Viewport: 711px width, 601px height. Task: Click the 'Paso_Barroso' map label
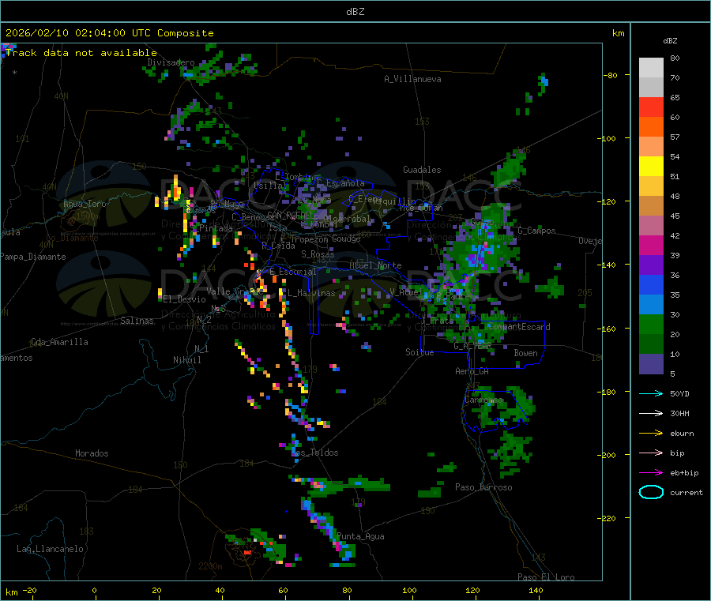coord(483,487)
